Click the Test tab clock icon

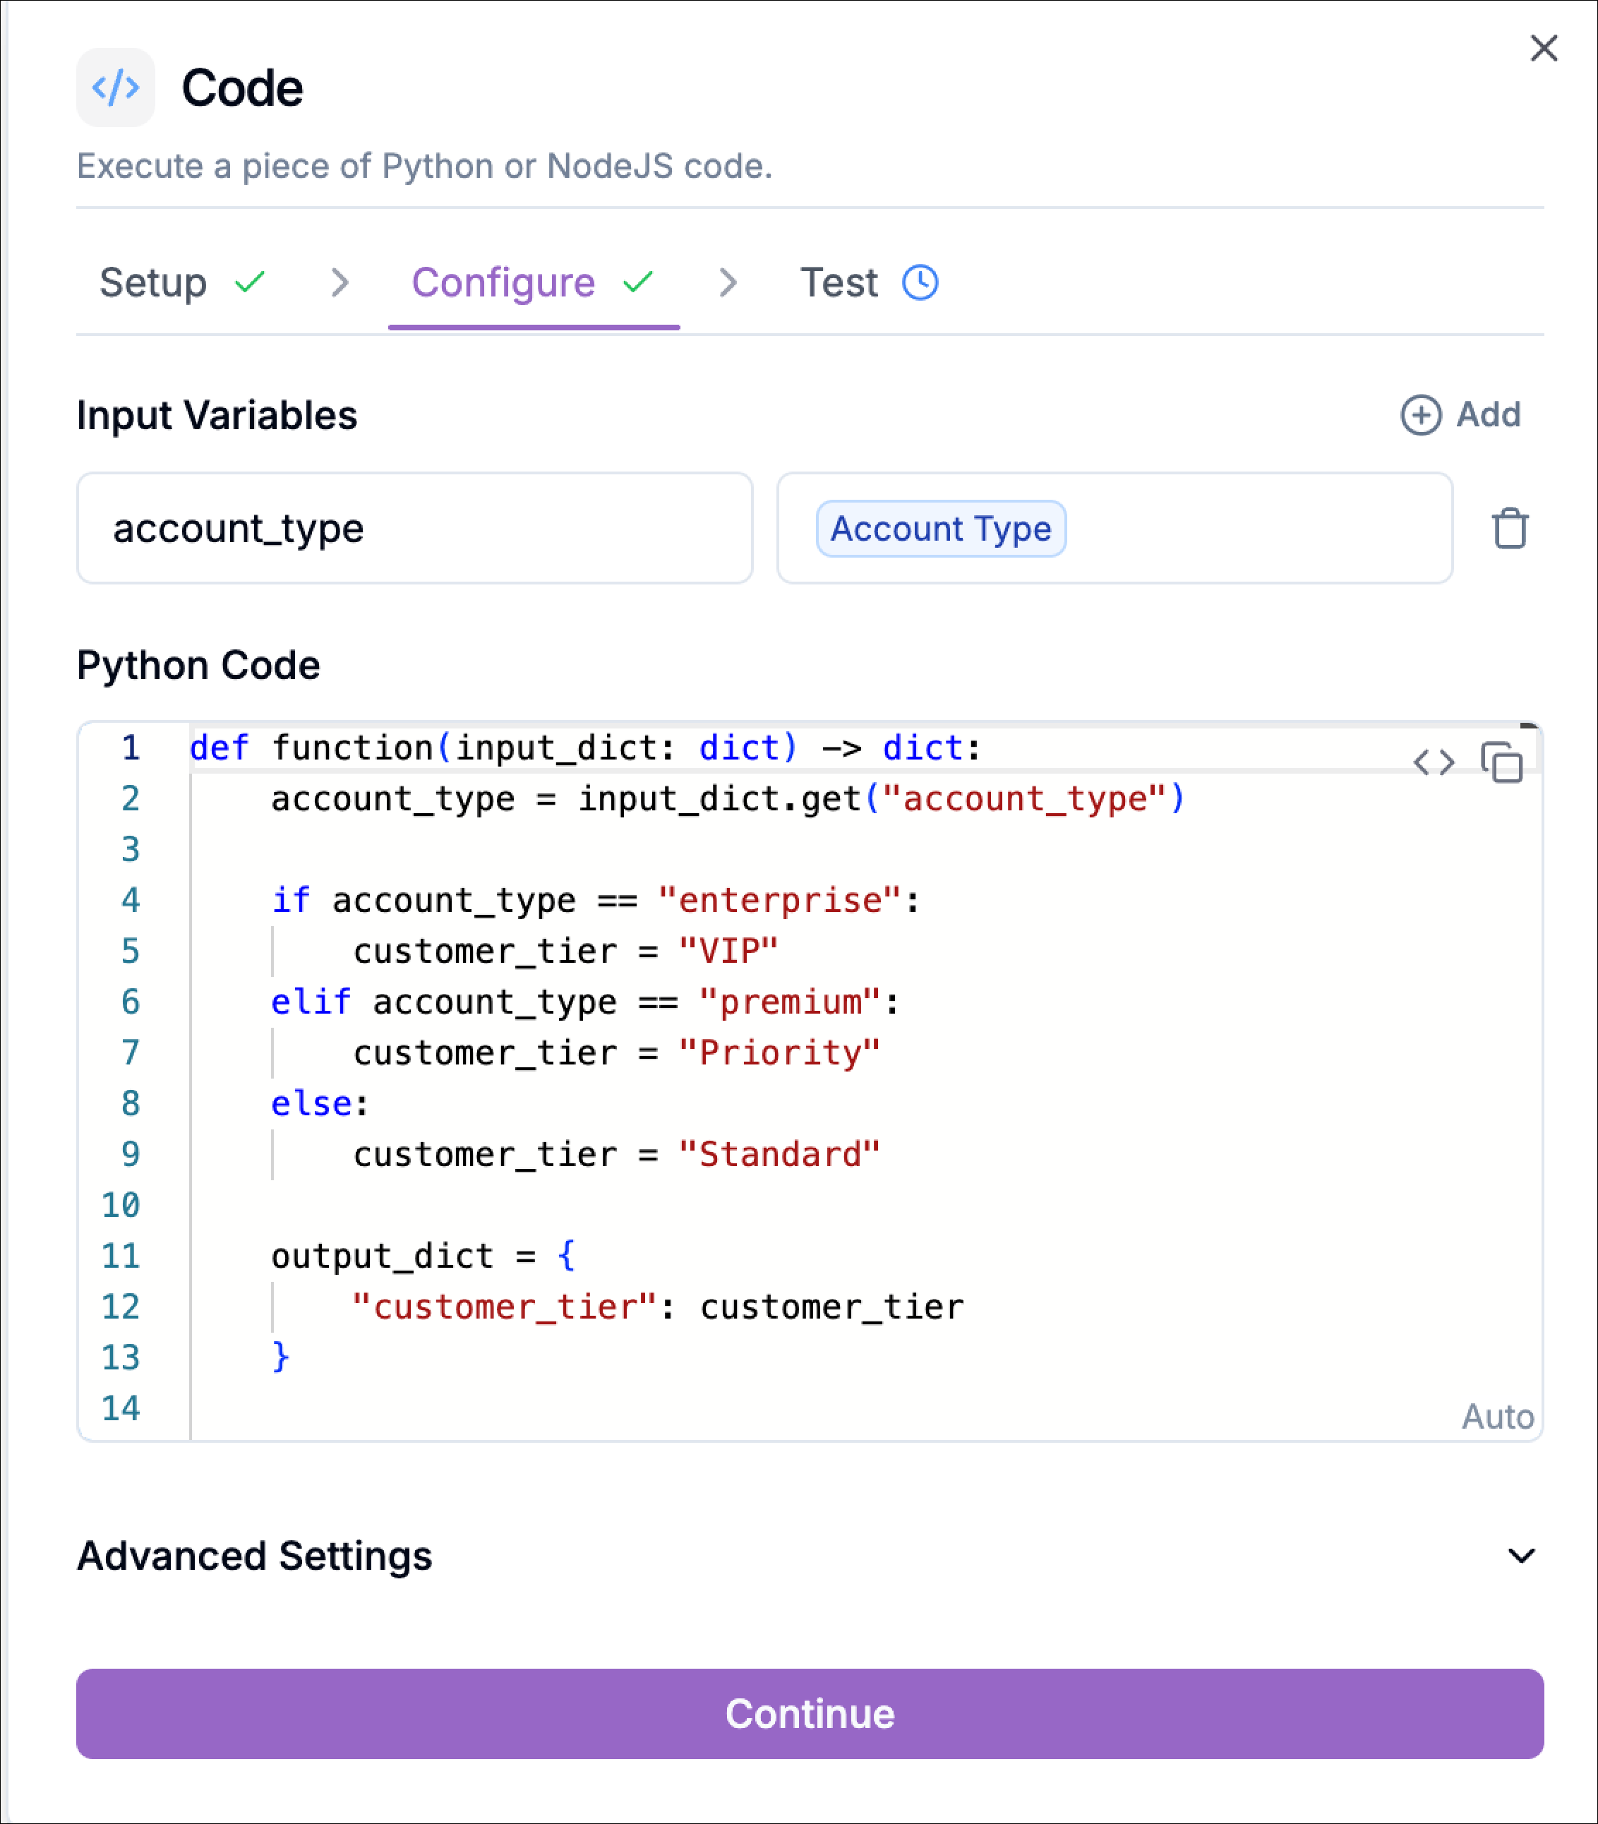coord(920,283)
